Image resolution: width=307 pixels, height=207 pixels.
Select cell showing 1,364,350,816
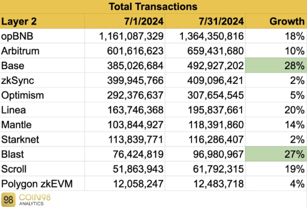(x=205, y=36)
